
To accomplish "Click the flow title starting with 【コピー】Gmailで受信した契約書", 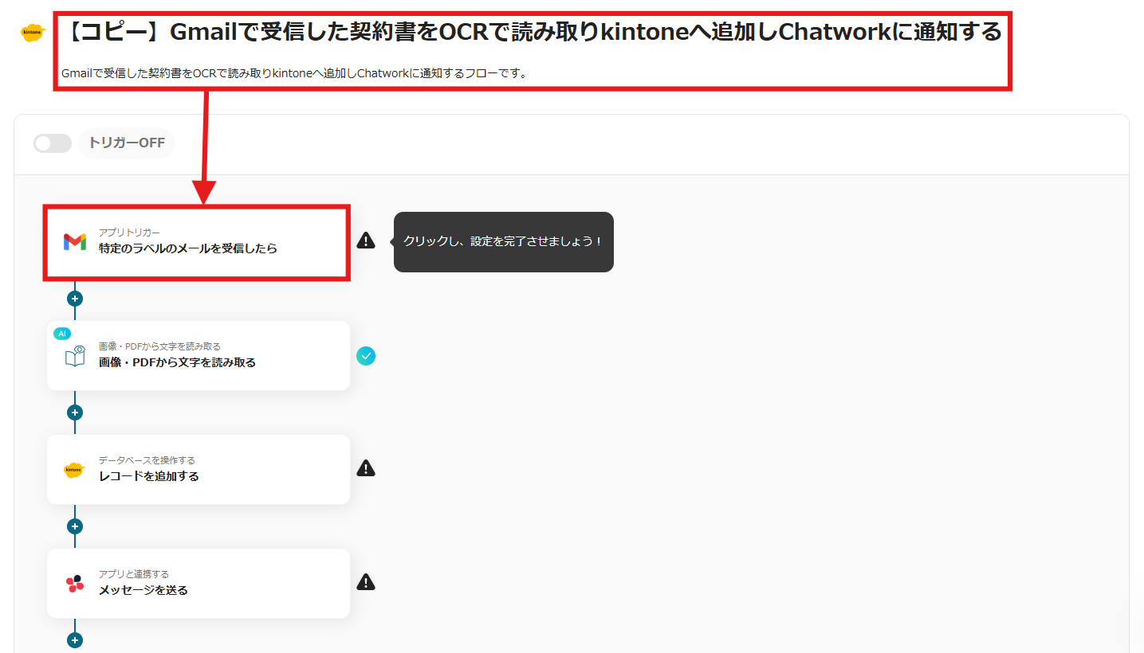I will click(x=532, y=33).
